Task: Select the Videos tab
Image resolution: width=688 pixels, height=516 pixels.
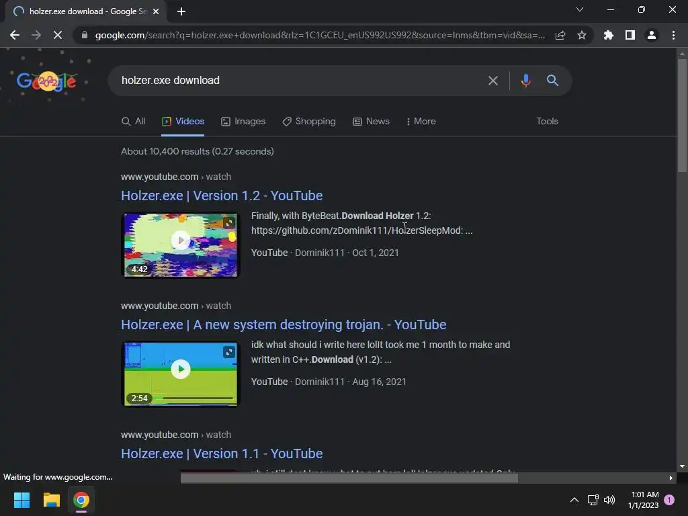Action: click(x=183, y=122)
